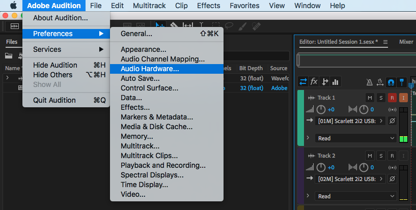Solo Track 1
The height and width of the screenshot is (210, 416).
click(381, 98)
